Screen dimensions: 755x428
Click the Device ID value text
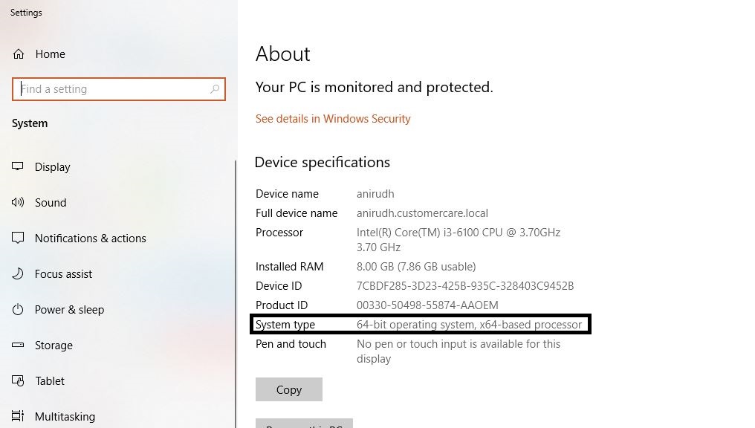pyautogui.click(x=465, y=286)
